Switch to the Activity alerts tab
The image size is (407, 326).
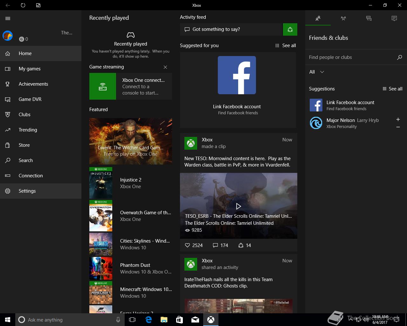pos(394,18)
